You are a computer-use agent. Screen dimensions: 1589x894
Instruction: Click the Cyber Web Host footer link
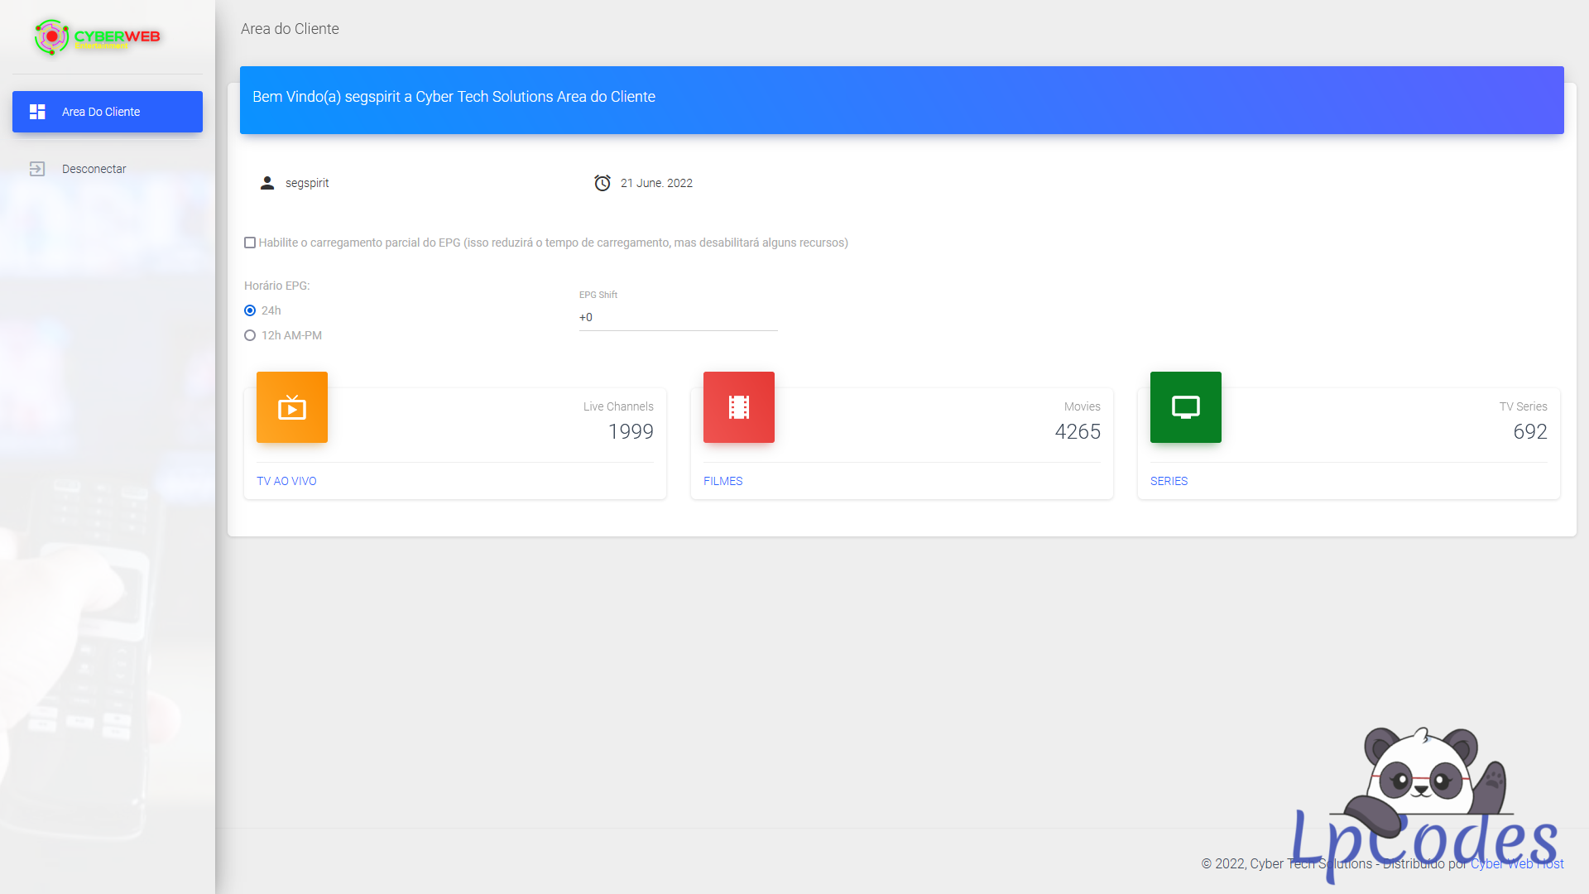click(x=1517, y=864)
